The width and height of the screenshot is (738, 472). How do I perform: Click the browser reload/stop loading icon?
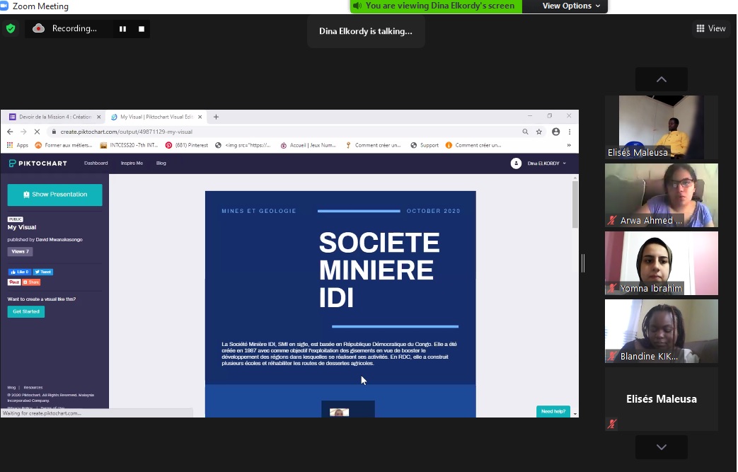tap(36, 132)
